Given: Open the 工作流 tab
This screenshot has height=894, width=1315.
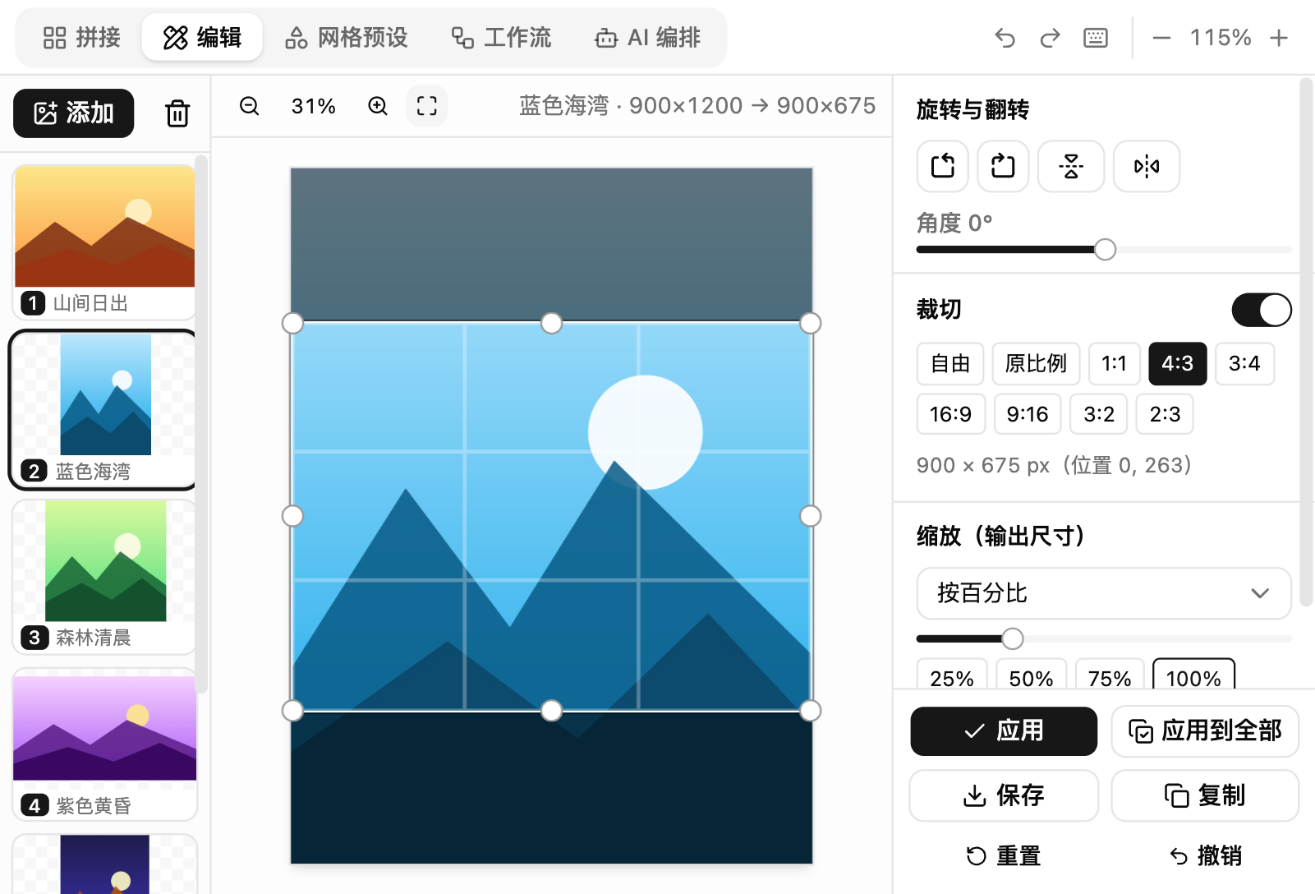Looking at the screenshot, I should point(501,38).
